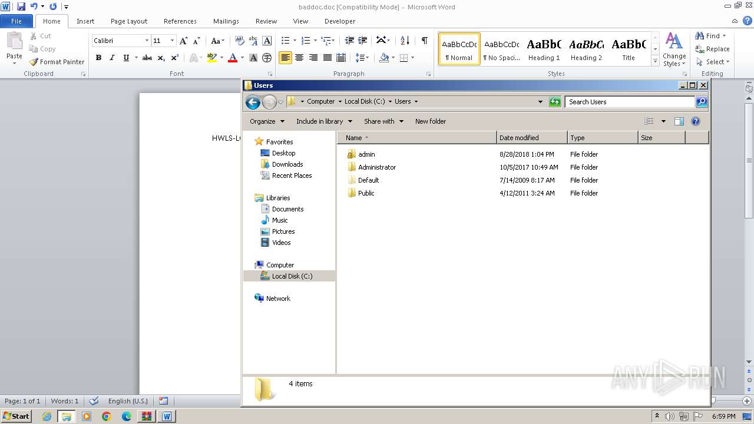Click the Shrink Font icon
The height and width of the screenshot is (424, 754).
pos(197,41)
